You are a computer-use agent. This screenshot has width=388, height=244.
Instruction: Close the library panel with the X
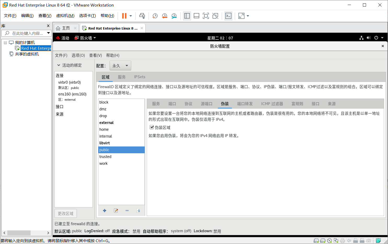48,26
